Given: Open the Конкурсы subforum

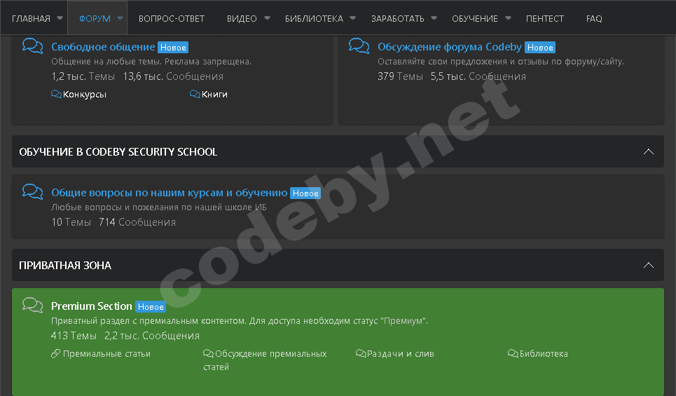Looking at the screenshot, I should [85, 95].
